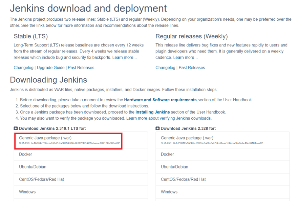Choose Windows in the 2.328 download list
298x203 pixels.
point(222,192)
